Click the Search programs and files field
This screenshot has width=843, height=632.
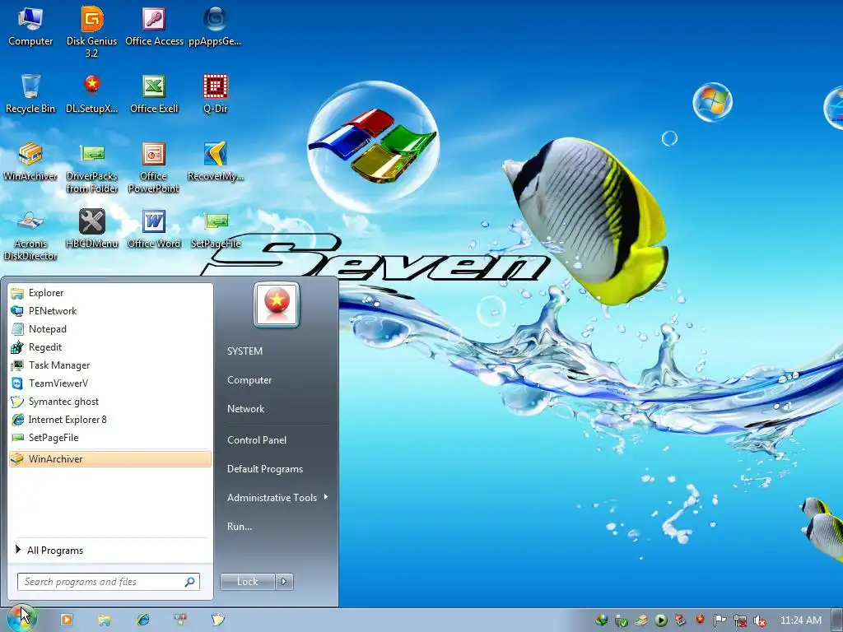click(x=109, y=582)
